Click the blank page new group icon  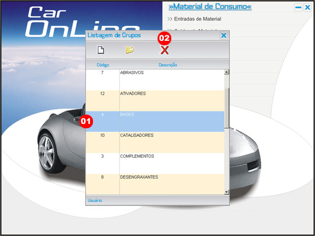pos(100,50)
